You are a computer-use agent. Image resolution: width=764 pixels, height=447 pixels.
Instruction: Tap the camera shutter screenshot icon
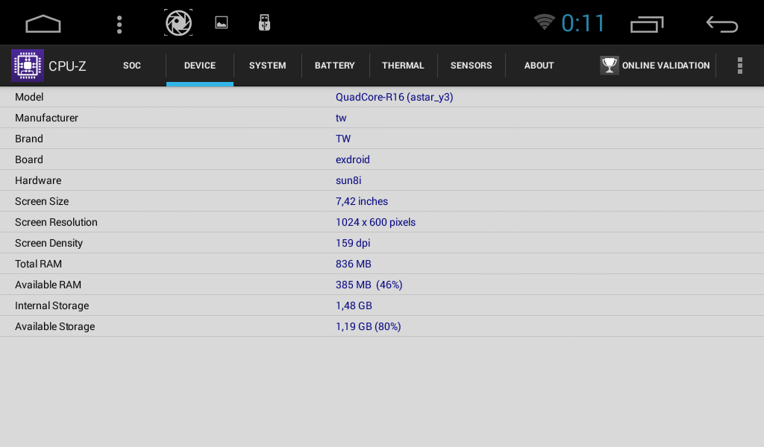[178, 23]
